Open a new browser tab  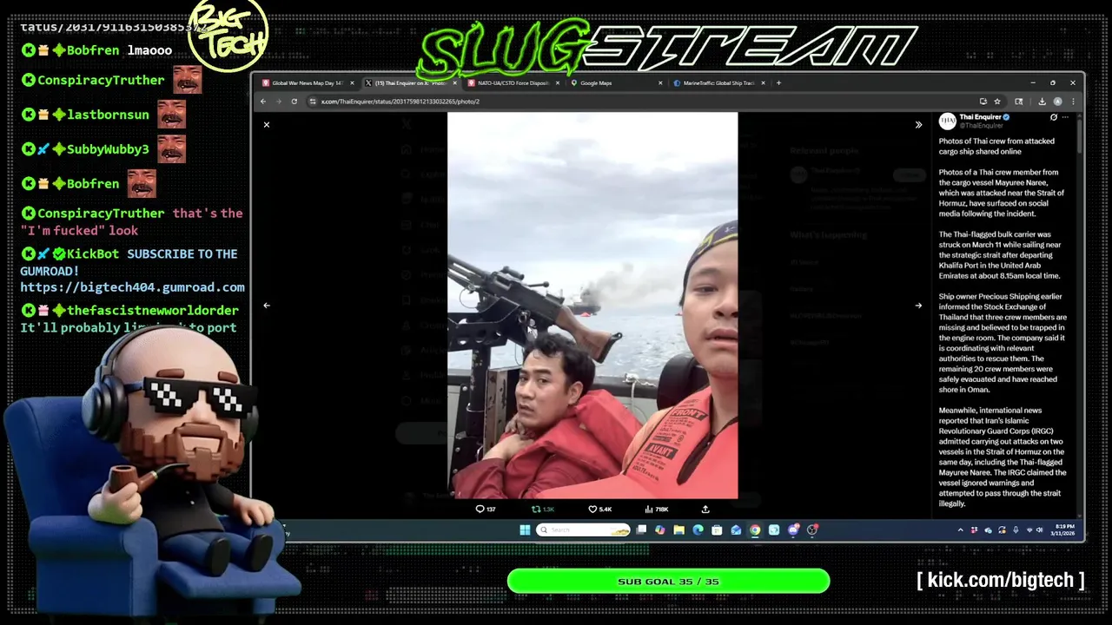tap(778, 83)
